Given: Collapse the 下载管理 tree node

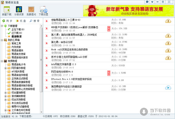Looking at the screenshot, I should point(2,26).
